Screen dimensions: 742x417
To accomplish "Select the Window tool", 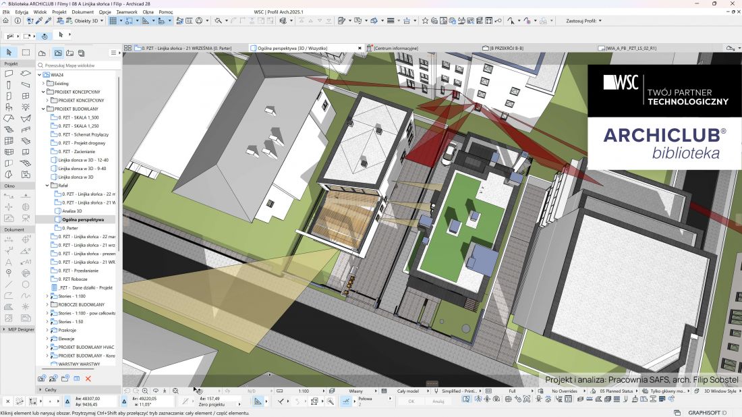I will [x=26, y=96].
